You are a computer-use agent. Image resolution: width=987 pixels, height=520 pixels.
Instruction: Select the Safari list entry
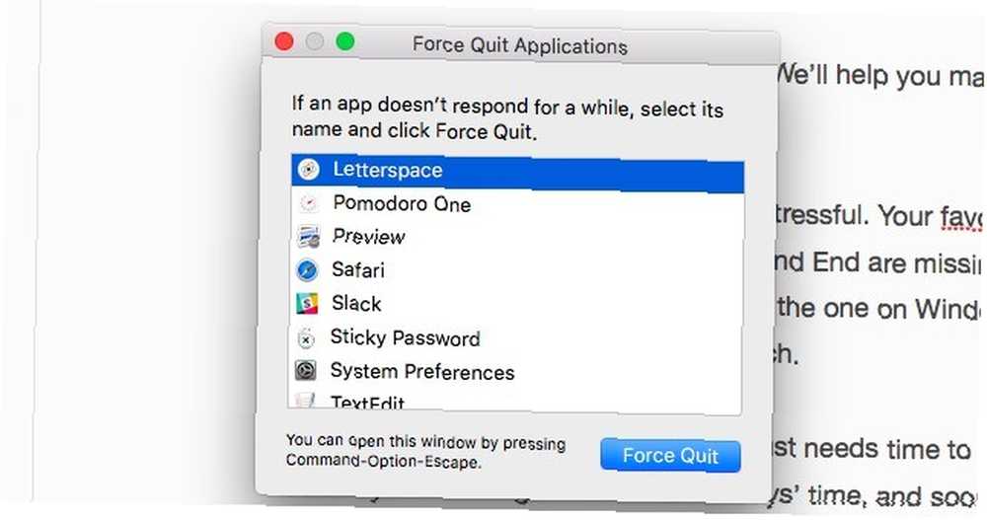(x=516, y=271)
